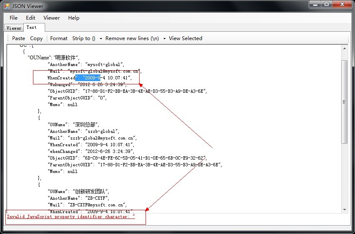Image resolution: width=355 pixels, height=234 pixels.
Task: Click the JSON Viewer app icon in title bar
Action: 7,6
